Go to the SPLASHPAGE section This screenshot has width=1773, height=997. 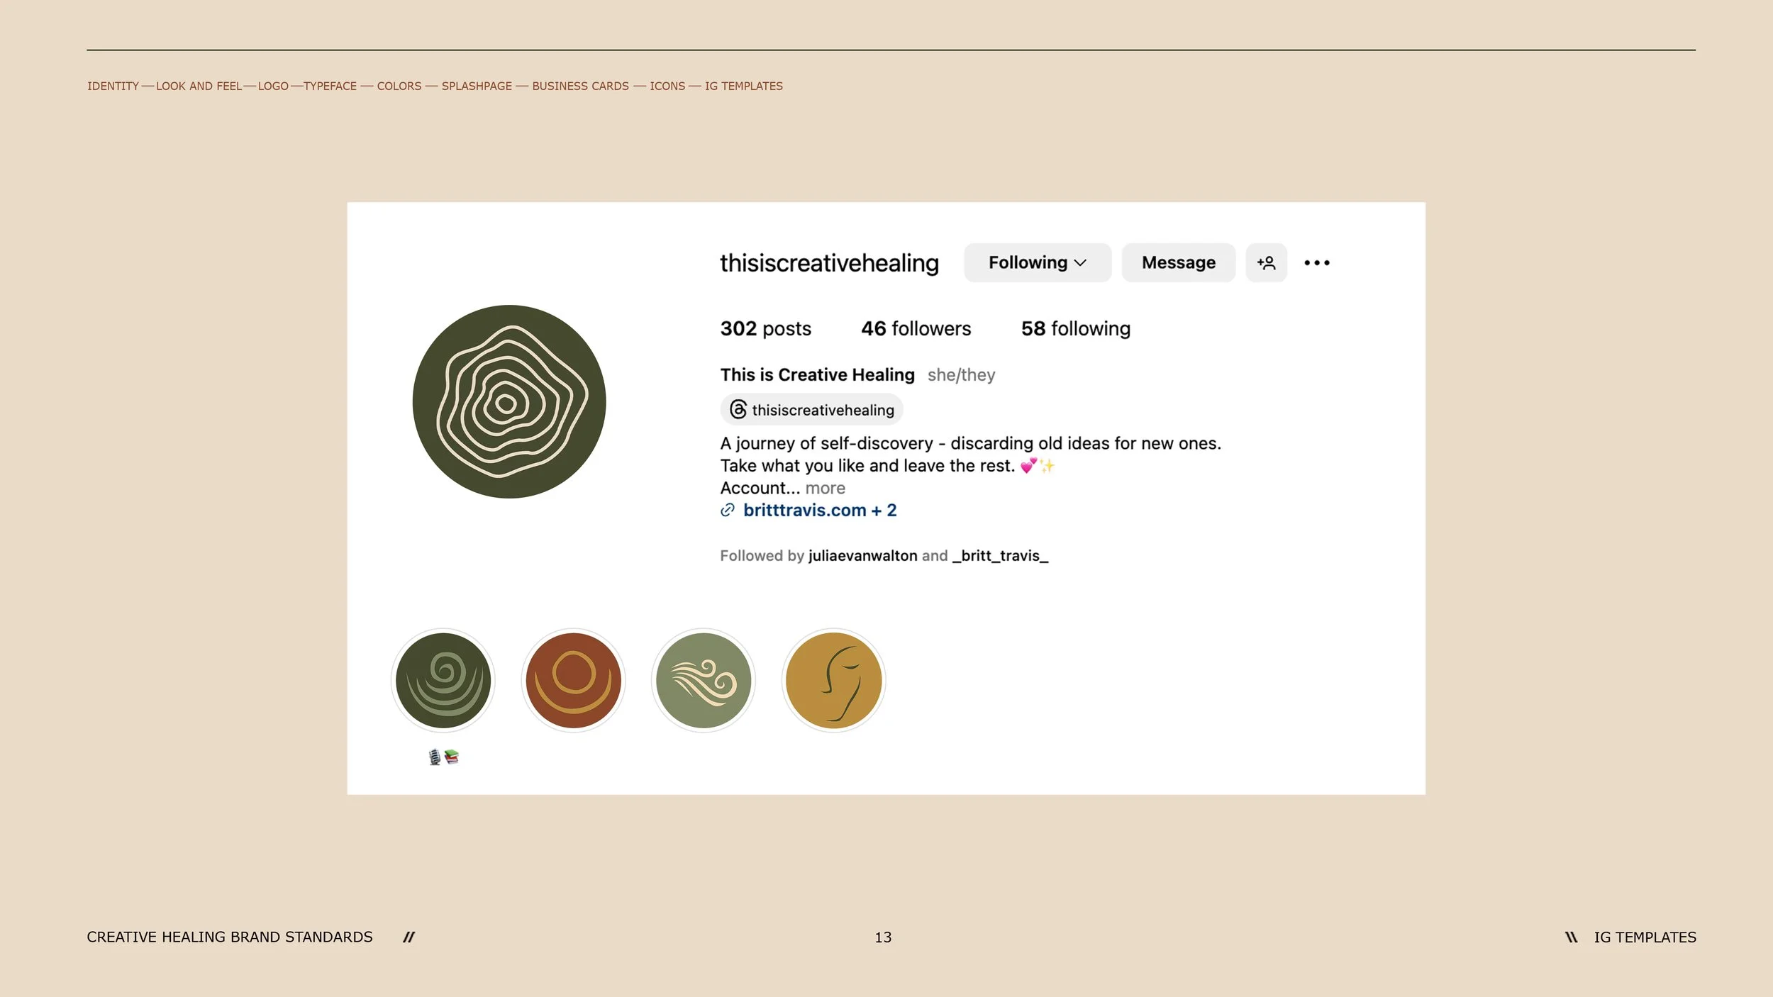477,86
